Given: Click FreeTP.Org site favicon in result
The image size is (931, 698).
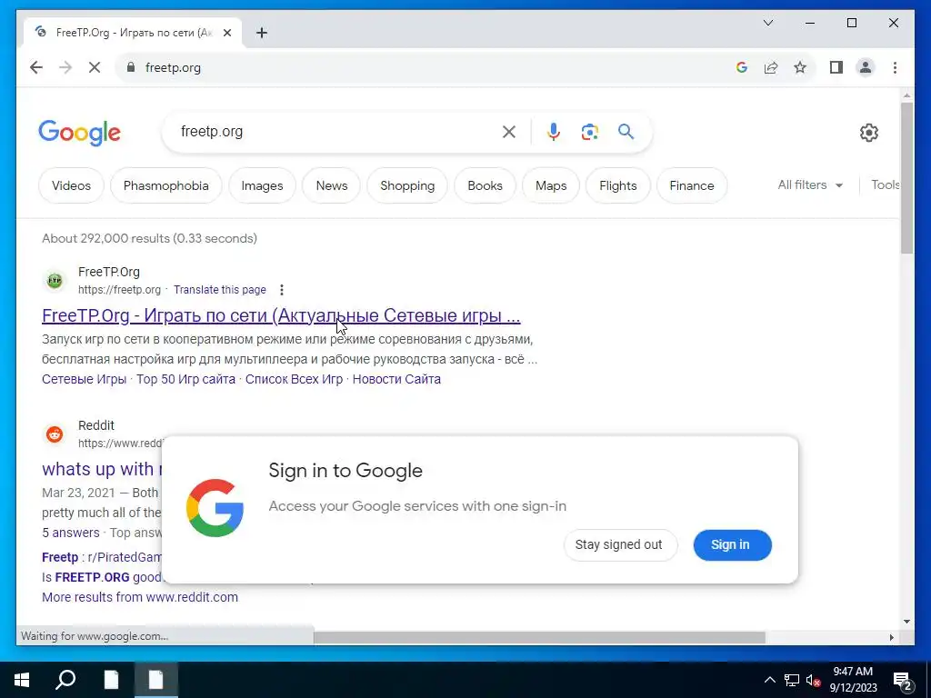Looking at the screenshot, I should click(55, 280).
